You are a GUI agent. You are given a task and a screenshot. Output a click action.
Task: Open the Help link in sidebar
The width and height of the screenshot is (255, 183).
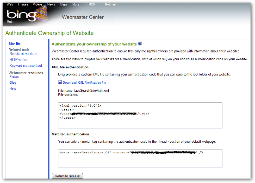(13, 88)
